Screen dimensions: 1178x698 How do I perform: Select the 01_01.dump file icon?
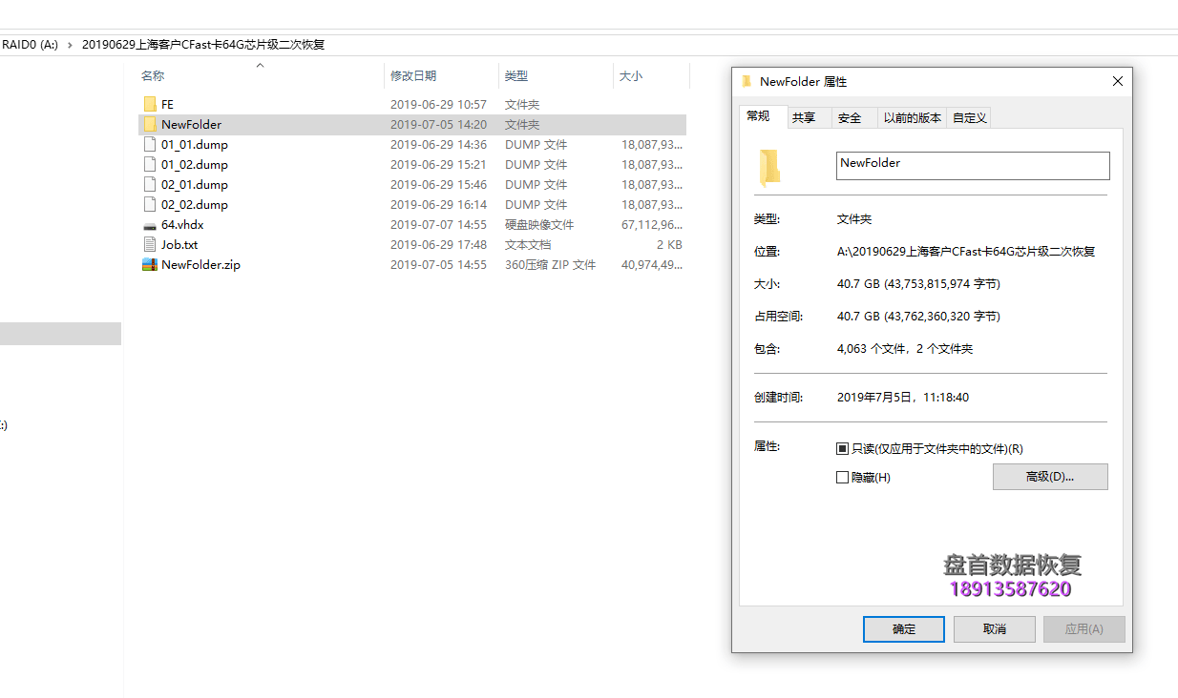tap(150, 144)
